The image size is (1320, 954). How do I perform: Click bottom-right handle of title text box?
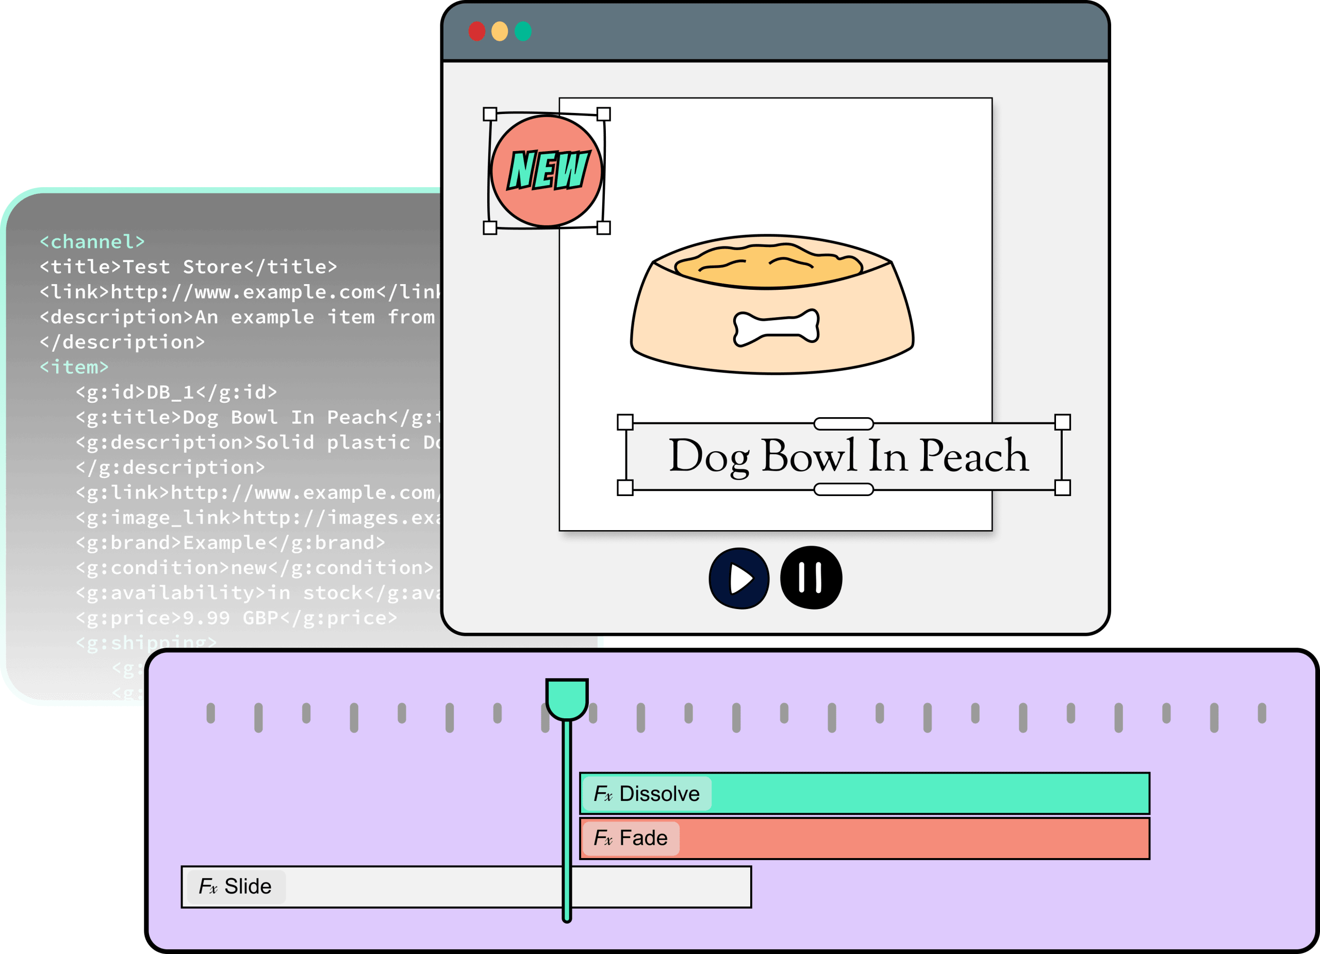point(1063,488)
